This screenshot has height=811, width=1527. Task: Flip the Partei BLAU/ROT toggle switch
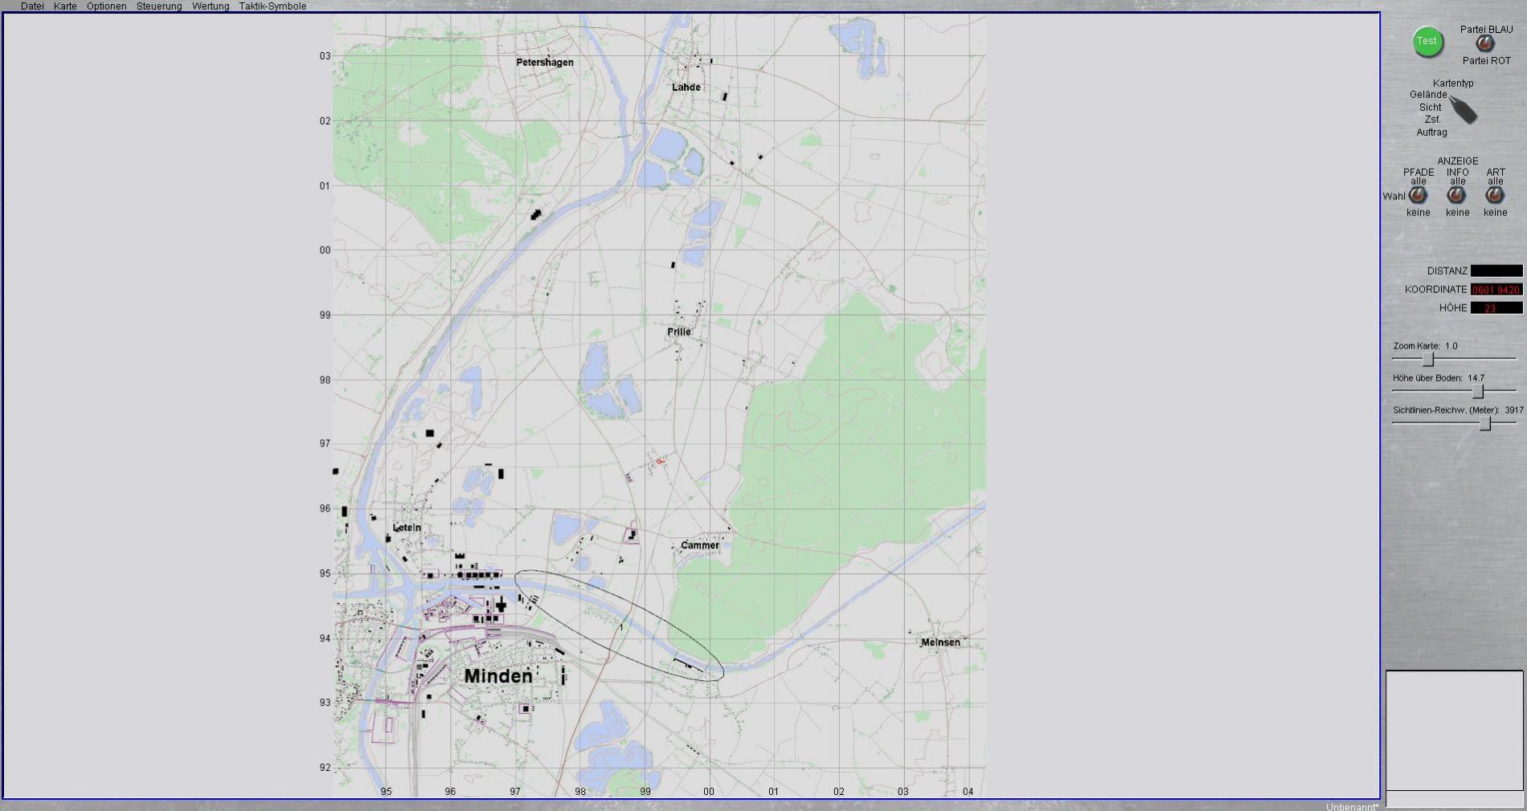[x=1485, y=44]
